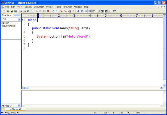Image resolution: width=167 pixels, height=115 pixels.
Task: Open the Document menu
Action: (x=39, y=7)
